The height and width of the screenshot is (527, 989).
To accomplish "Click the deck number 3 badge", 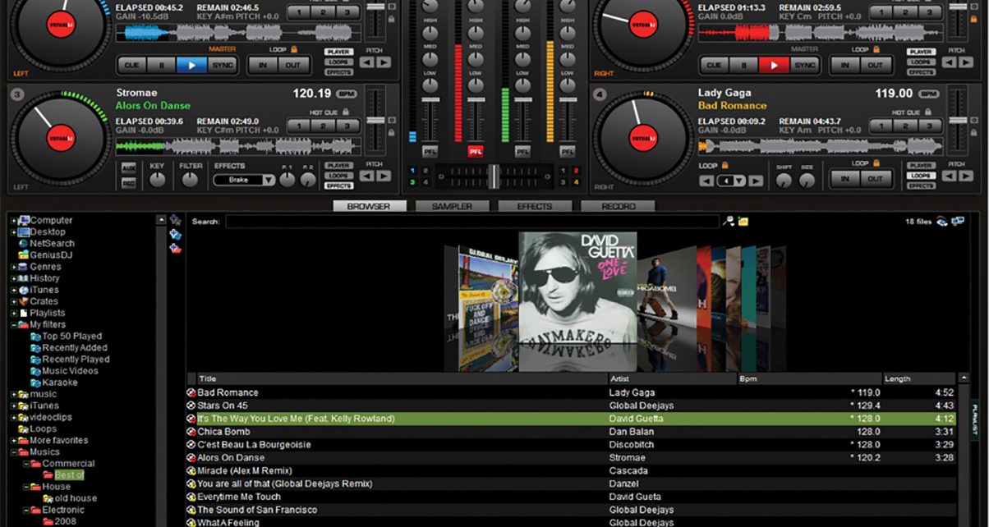I will pos(16,94).
